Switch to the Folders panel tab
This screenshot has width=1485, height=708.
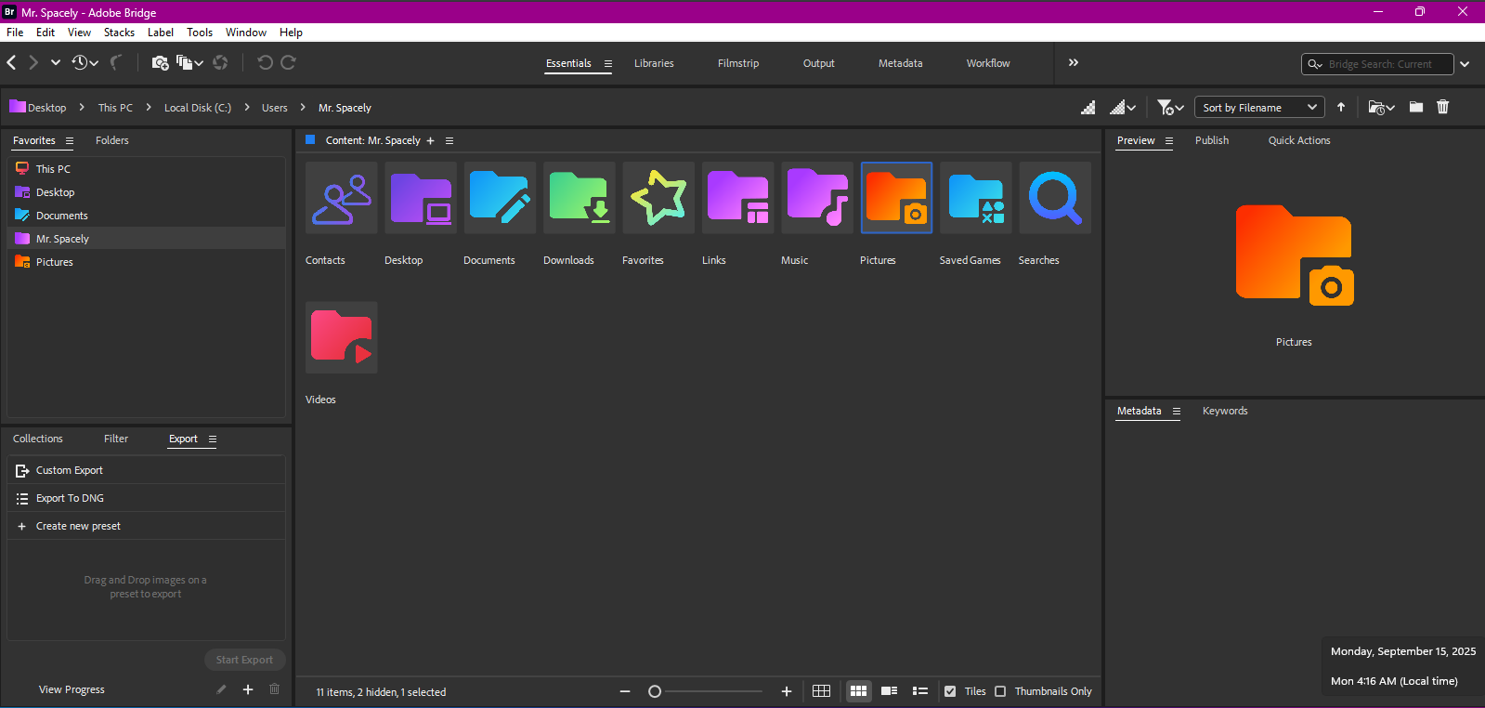pyautogui.click(x=112, y=140)
